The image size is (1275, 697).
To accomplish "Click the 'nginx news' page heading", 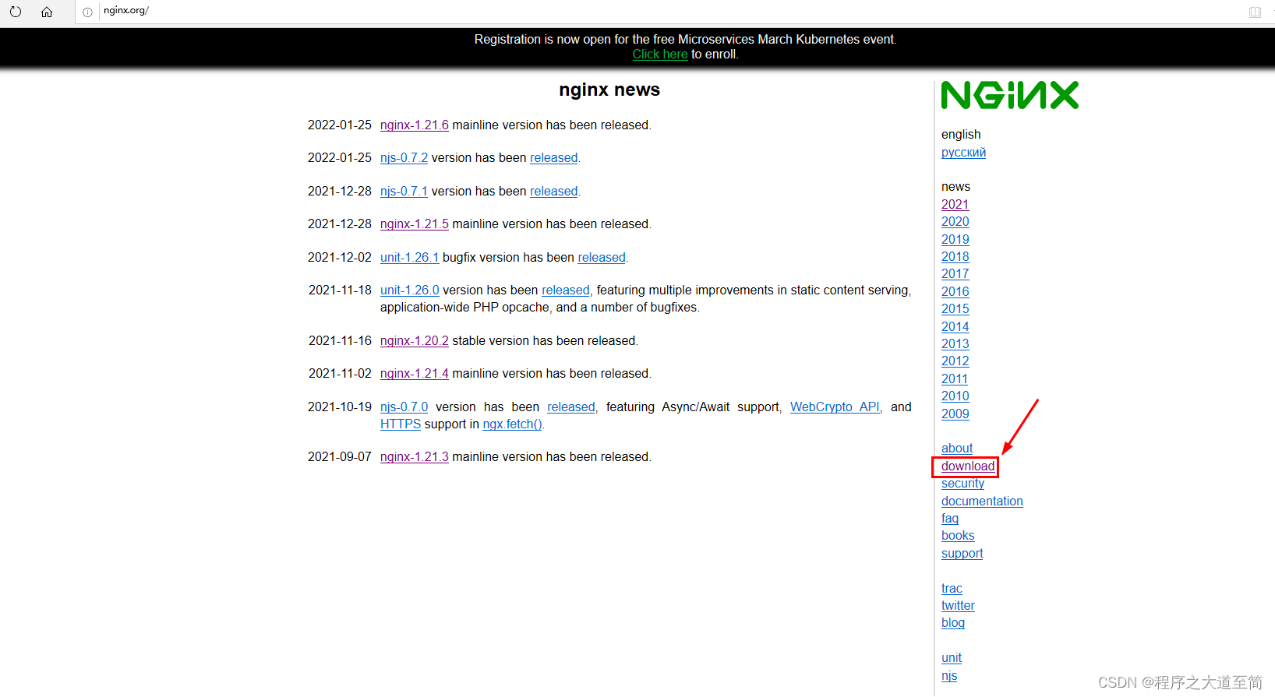I will (609, 90).
